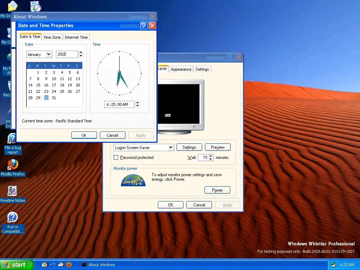Click OK in Date and Time Properties
Screen dimensions: 360x270
pos(84,135)
